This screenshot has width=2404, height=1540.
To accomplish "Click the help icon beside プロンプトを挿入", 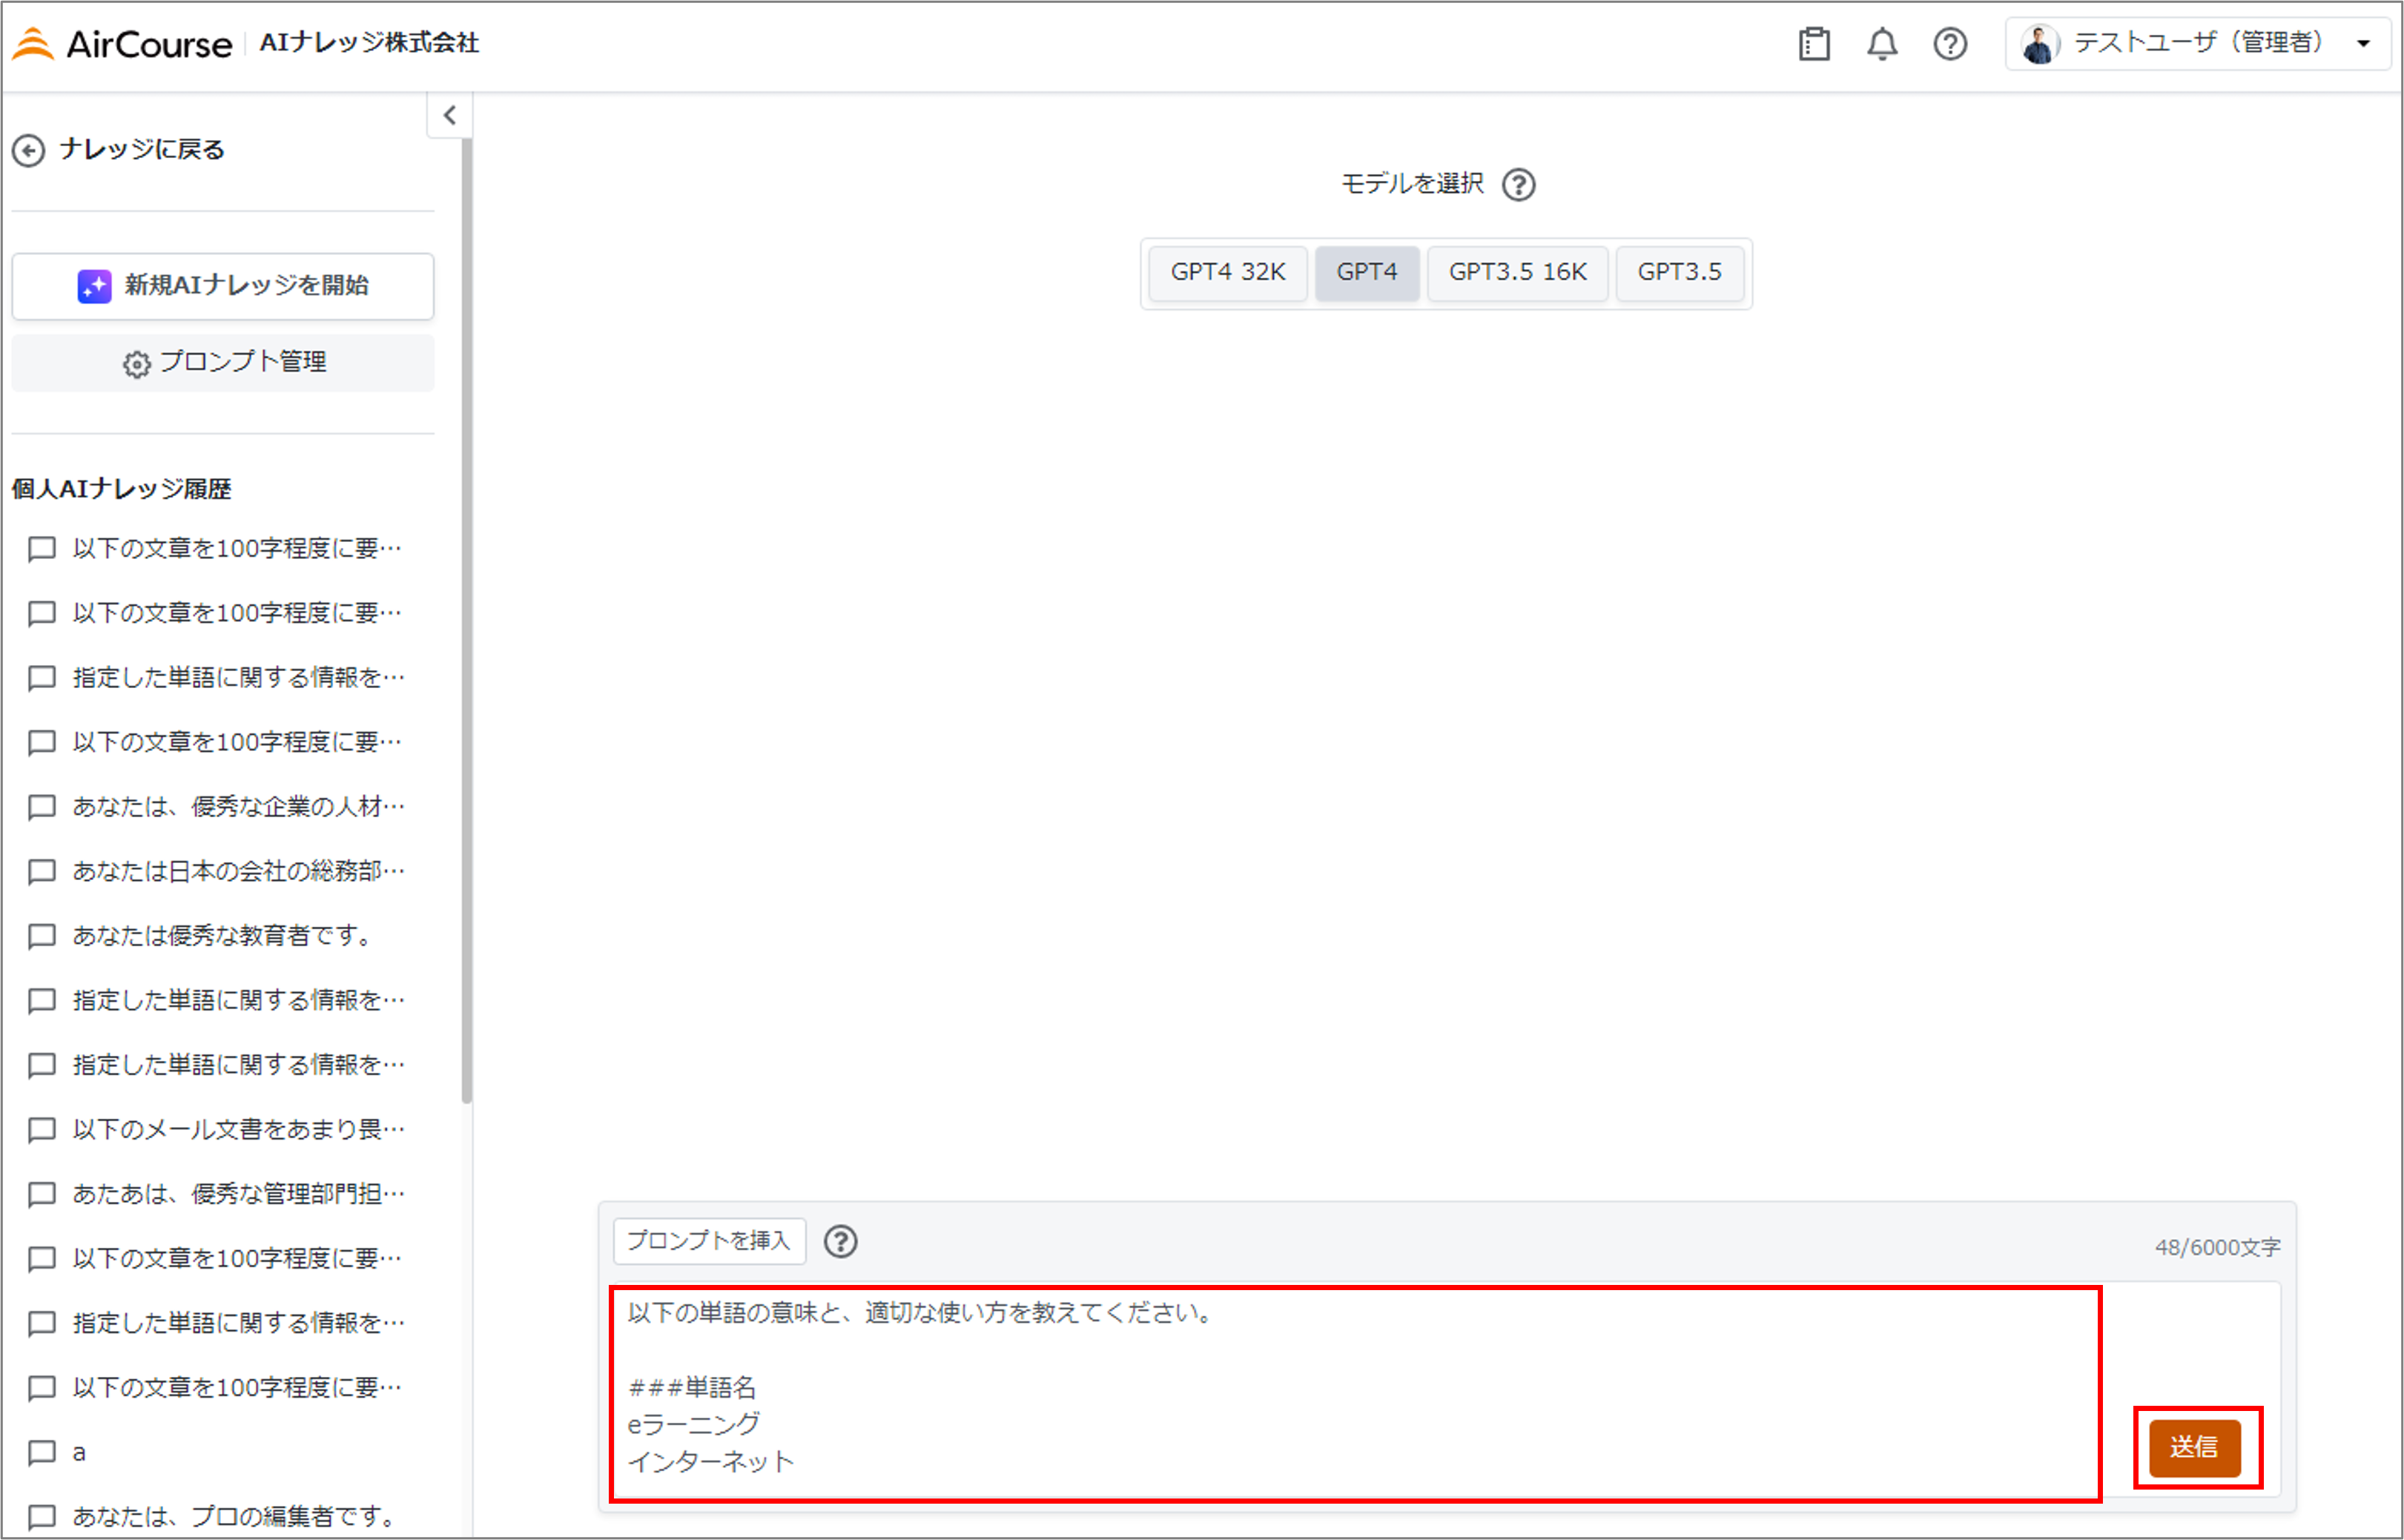I will point(842,1242).
